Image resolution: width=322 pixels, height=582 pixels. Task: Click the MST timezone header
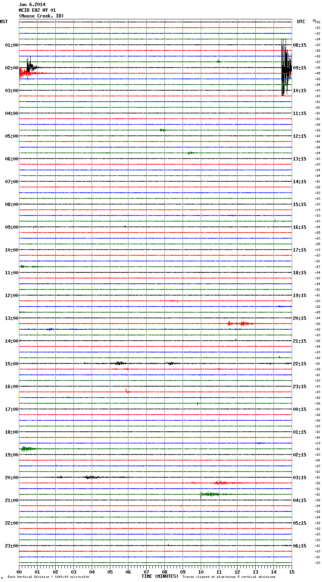point(4,22)
